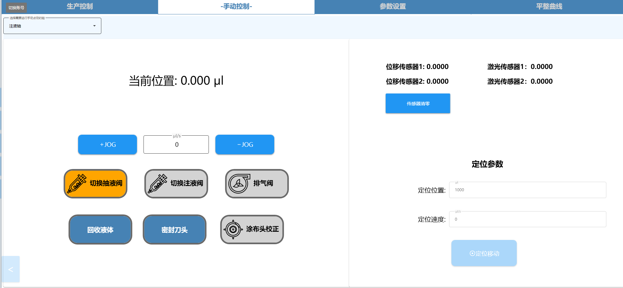Switch to the 生产控制 tab
This screenshot has width=623, height=288.
pyautogui.click(x=80, y=7)
